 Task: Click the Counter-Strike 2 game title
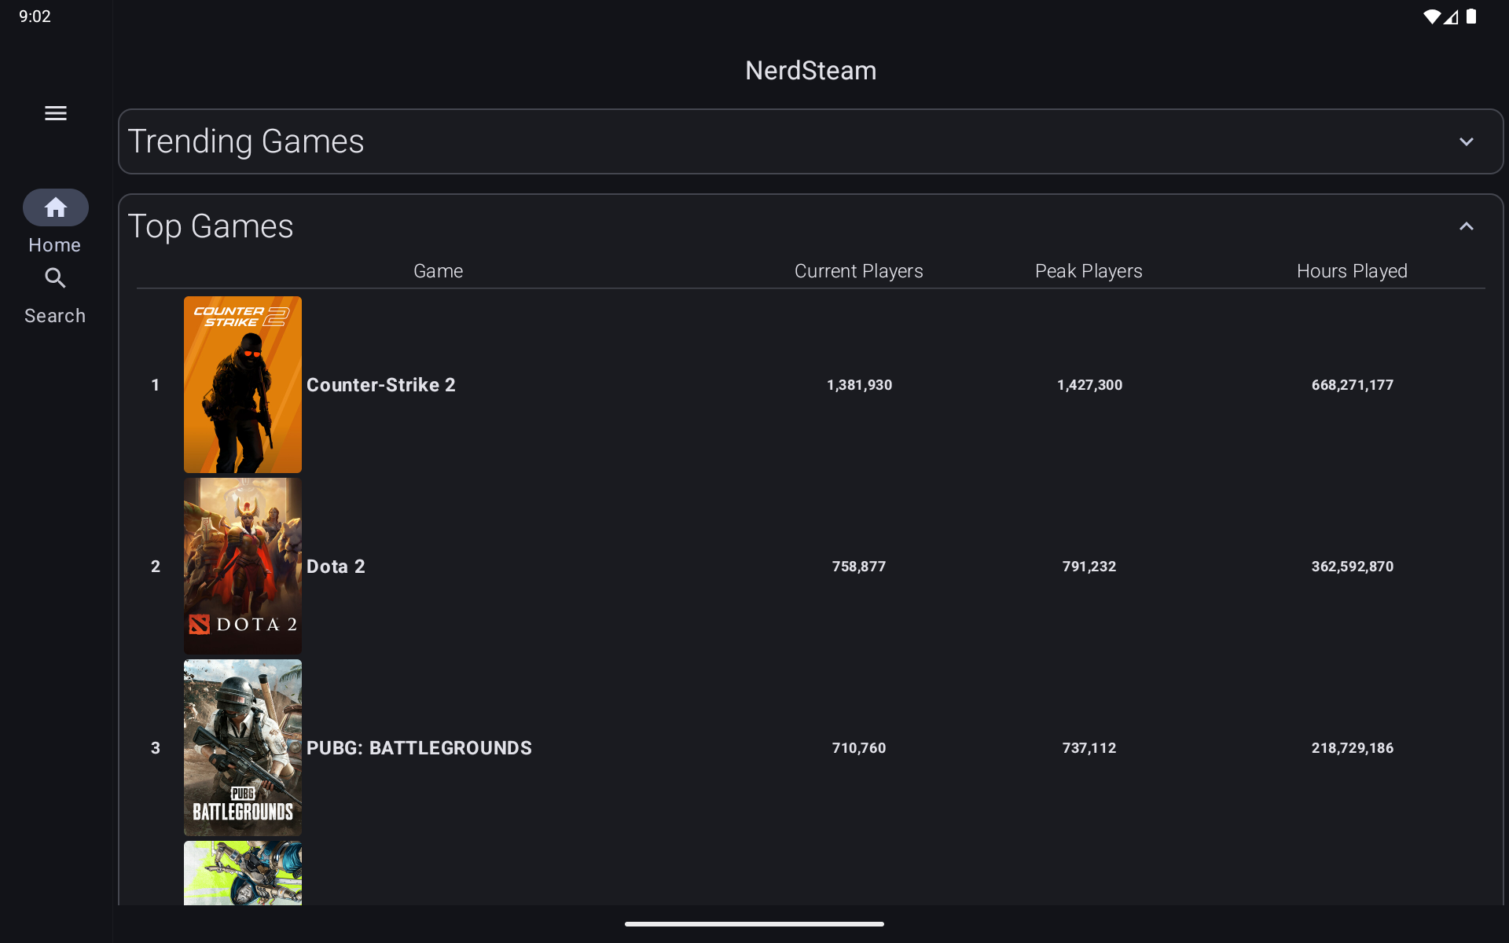[x=380, y=385]
